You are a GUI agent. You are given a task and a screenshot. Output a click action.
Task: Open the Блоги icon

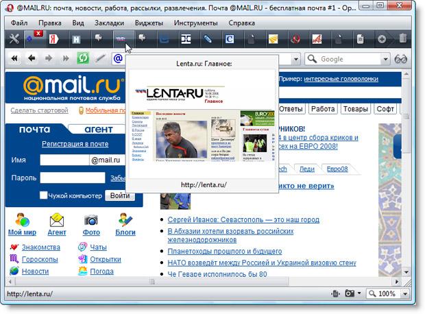(x=125, y=220)
